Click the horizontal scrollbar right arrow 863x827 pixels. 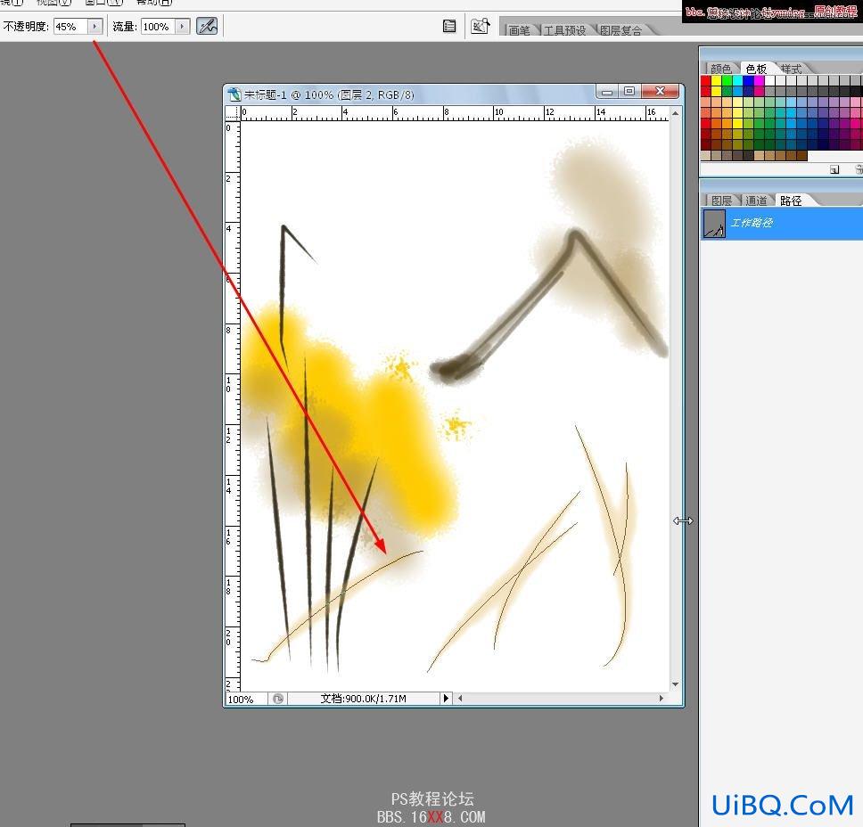(x=662, y=699)
